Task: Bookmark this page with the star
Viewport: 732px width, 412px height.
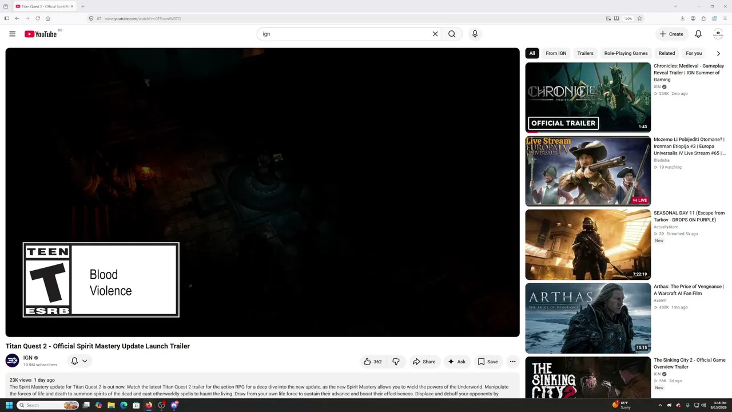Action: pyautogui.click(x=639, y=18)
